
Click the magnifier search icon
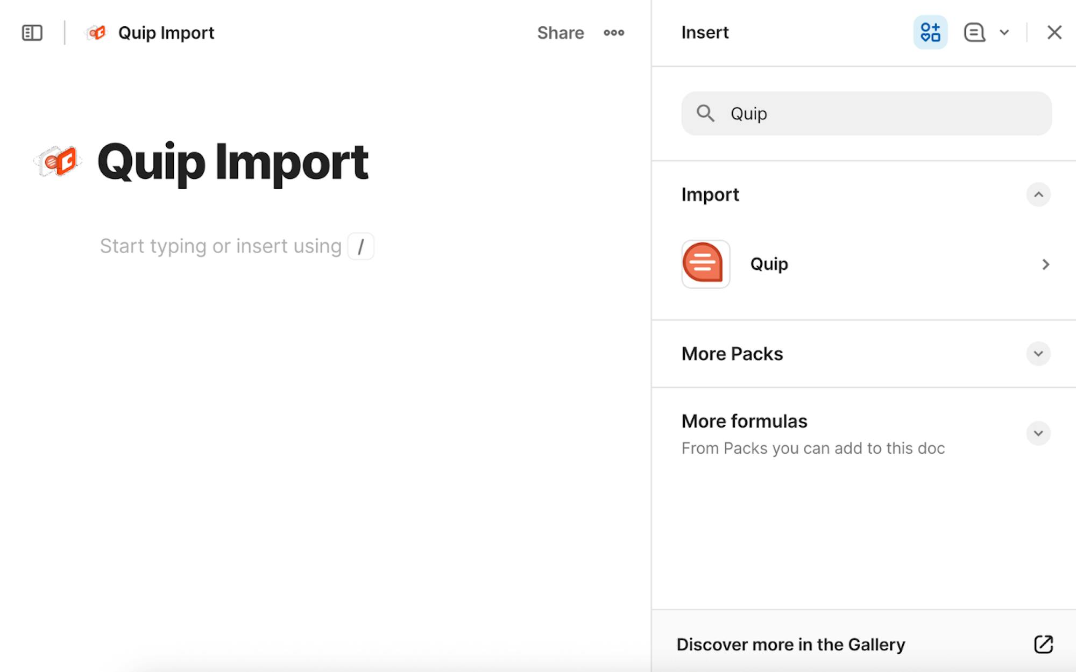click(705, 113)
